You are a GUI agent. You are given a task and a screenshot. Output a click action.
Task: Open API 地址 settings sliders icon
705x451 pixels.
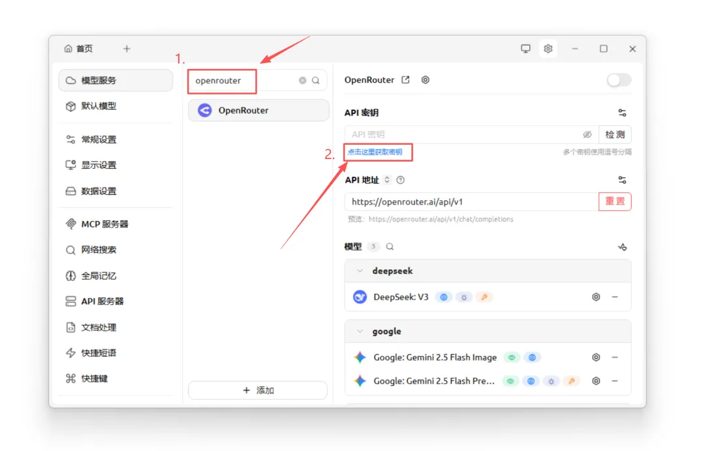[x=622, y=180]
